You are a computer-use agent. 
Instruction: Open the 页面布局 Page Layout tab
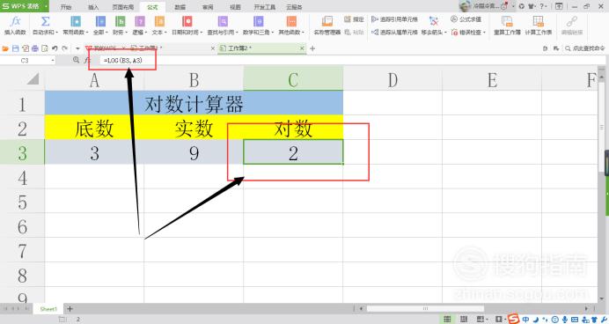(122, 7)
